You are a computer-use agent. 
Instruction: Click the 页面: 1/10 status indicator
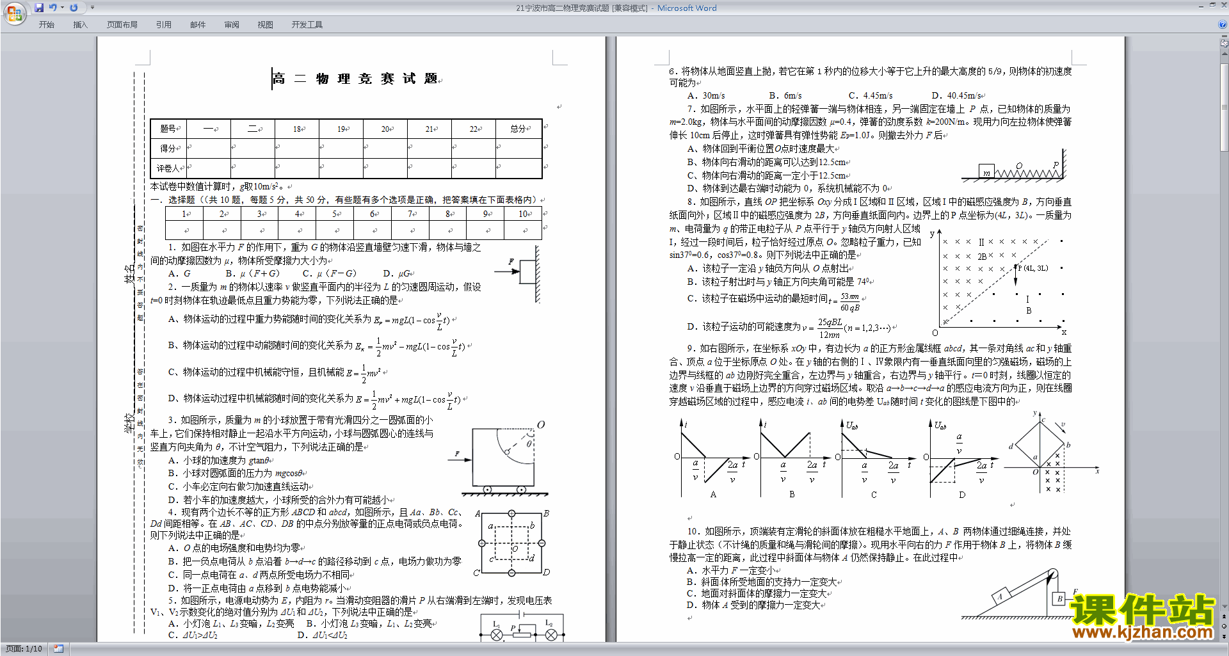[x=24, y=649]
